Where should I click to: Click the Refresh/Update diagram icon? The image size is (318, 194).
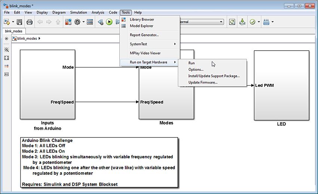coord(232,22)
